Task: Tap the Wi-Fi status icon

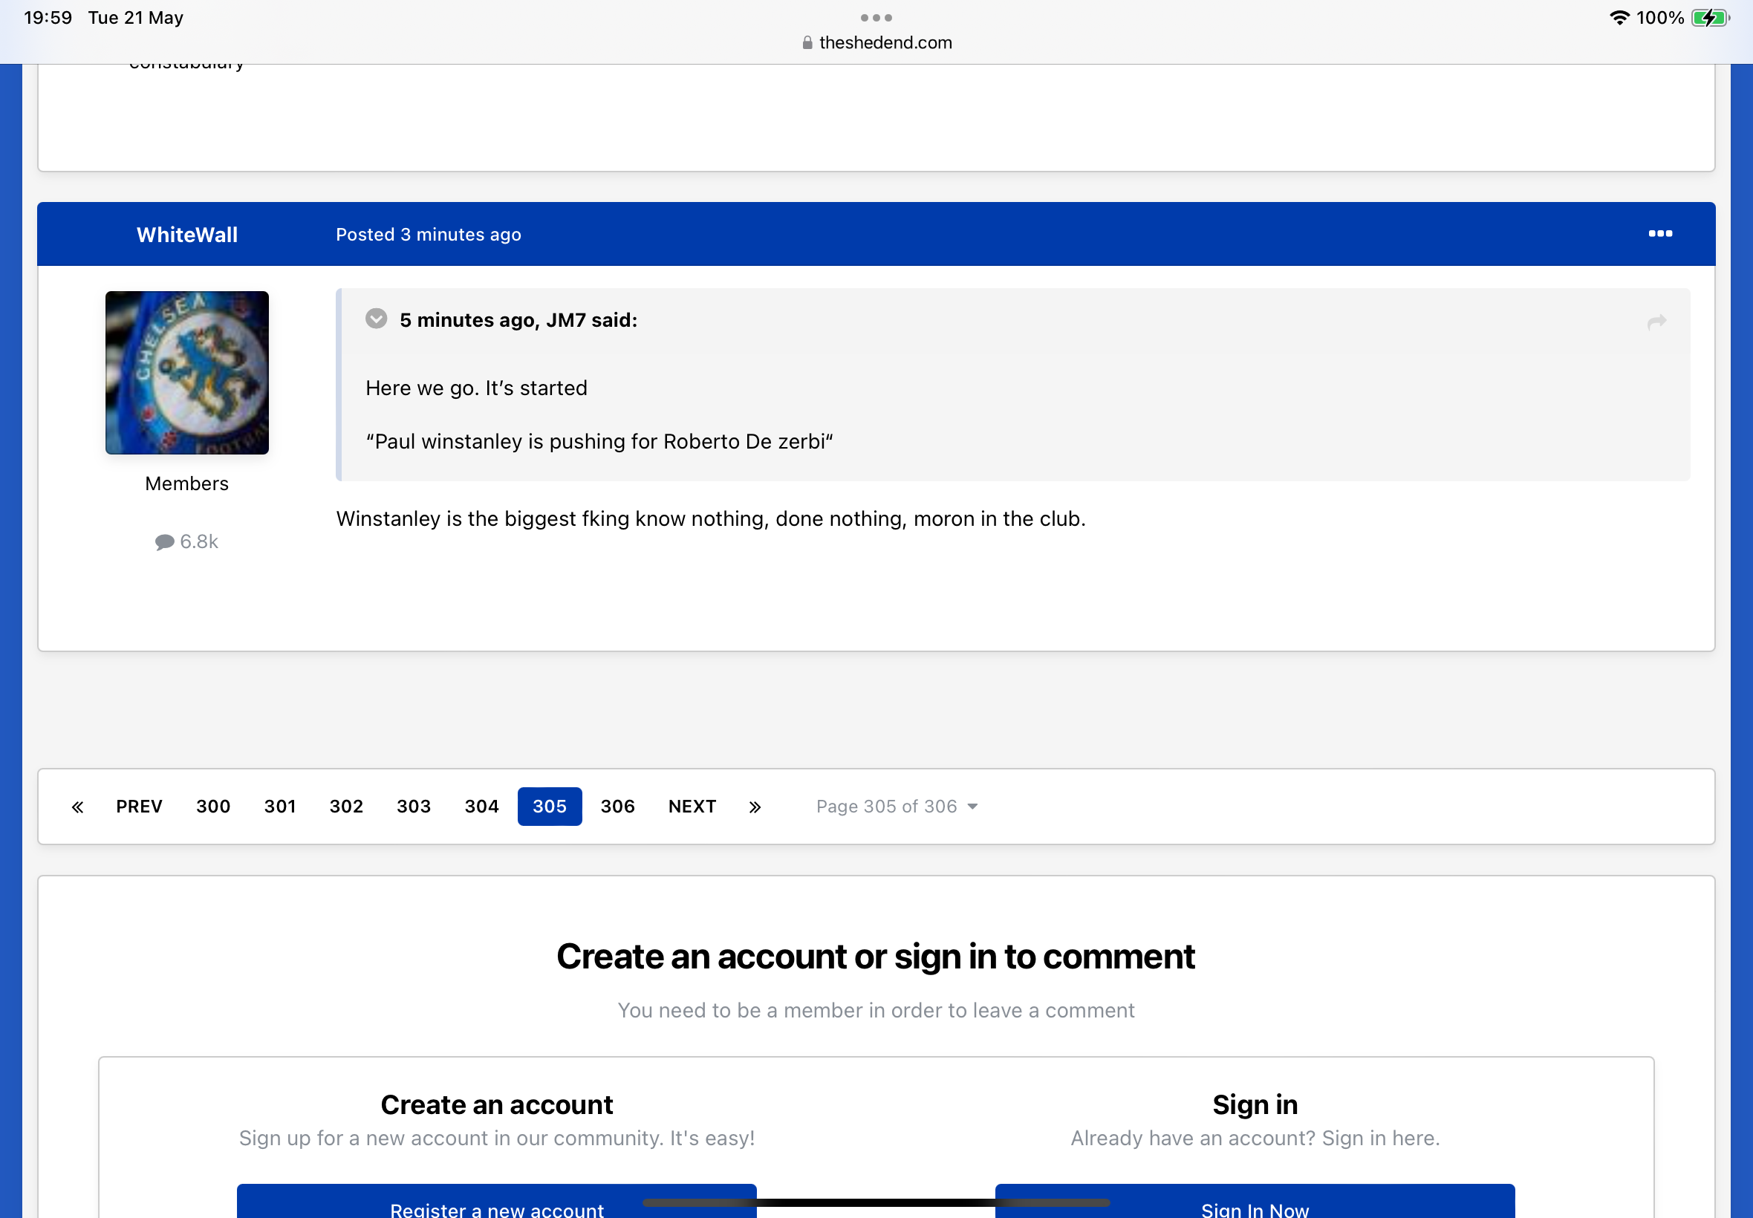Action: click(x=1619, y=18)
